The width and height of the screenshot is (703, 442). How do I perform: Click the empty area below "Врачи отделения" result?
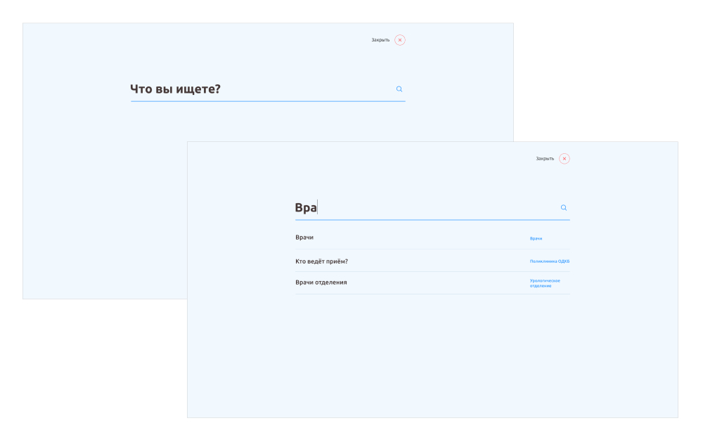pos(432,354)
